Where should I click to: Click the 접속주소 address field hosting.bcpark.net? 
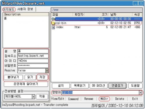[33, 56]
